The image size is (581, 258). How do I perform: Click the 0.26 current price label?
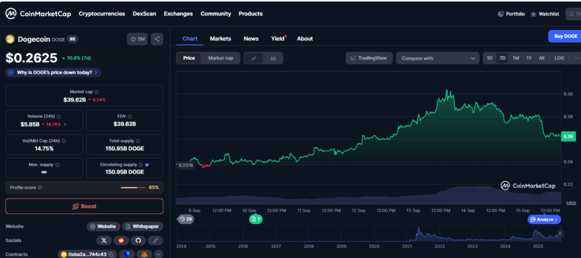[x=568, y=136]
